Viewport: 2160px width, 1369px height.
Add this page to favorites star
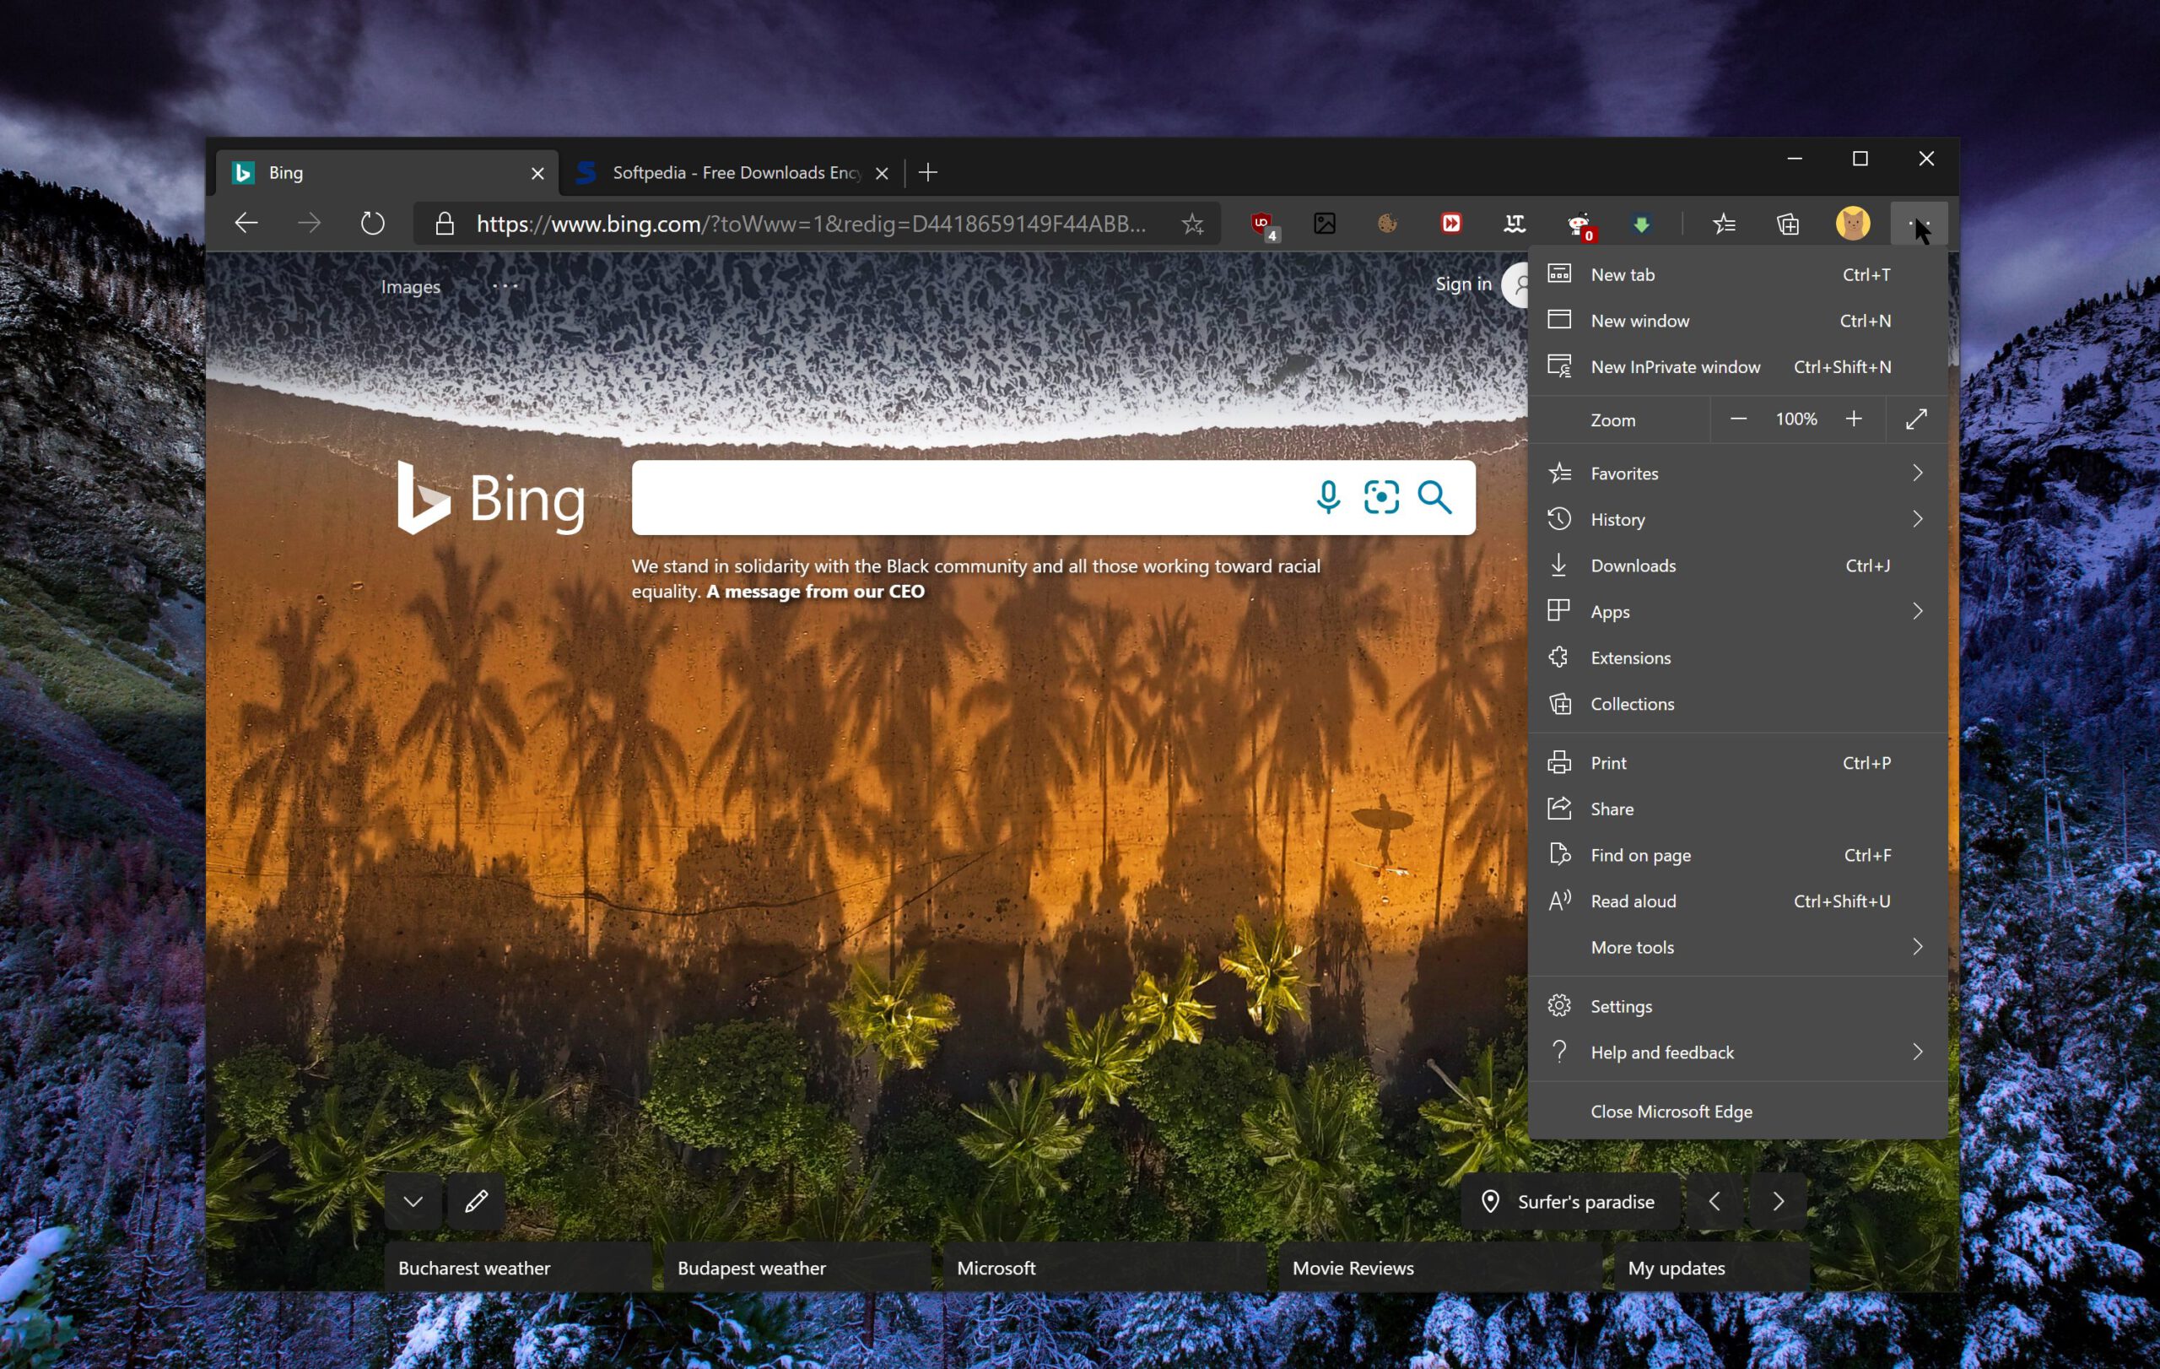point(1192,224)
